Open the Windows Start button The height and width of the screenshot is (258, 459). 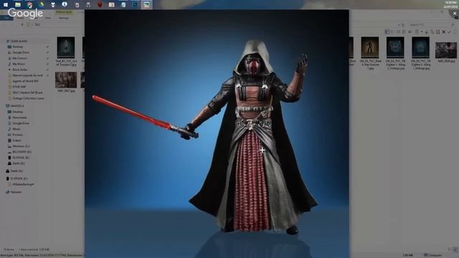pos(6,4)
